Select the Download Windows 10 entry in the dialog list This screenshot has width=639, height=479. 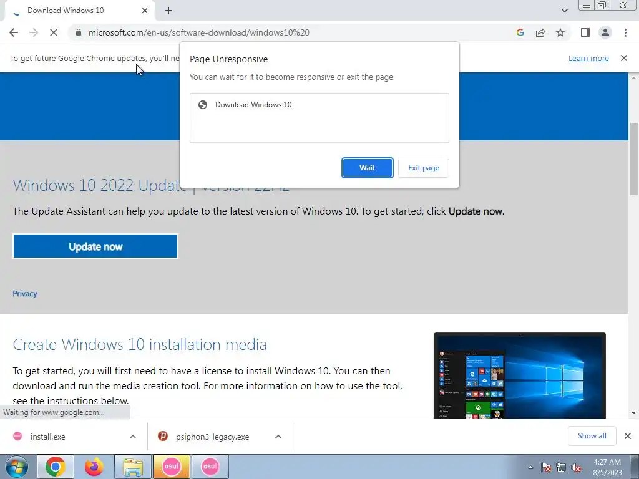pos(319,105)
